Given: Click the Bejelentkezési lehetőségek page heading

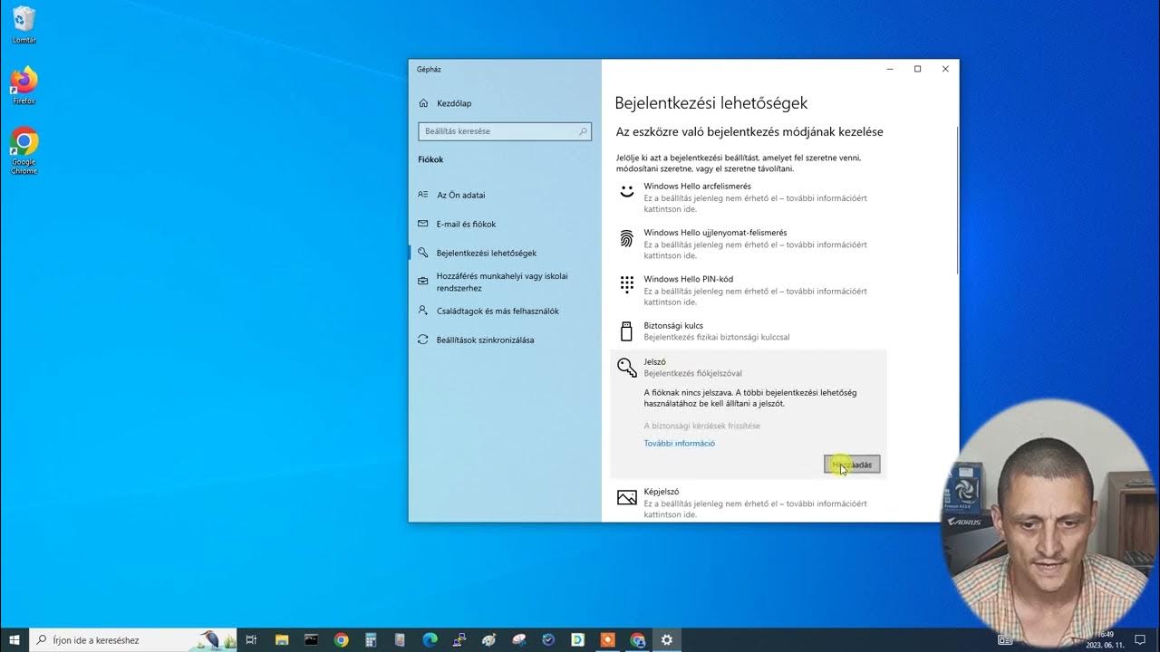Looking at the screenshot, I should [x=711, y=103].
